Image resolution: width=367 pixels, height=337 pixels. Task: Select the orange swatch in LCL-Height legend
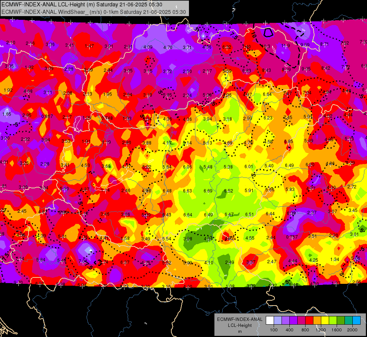pos(317,321)
